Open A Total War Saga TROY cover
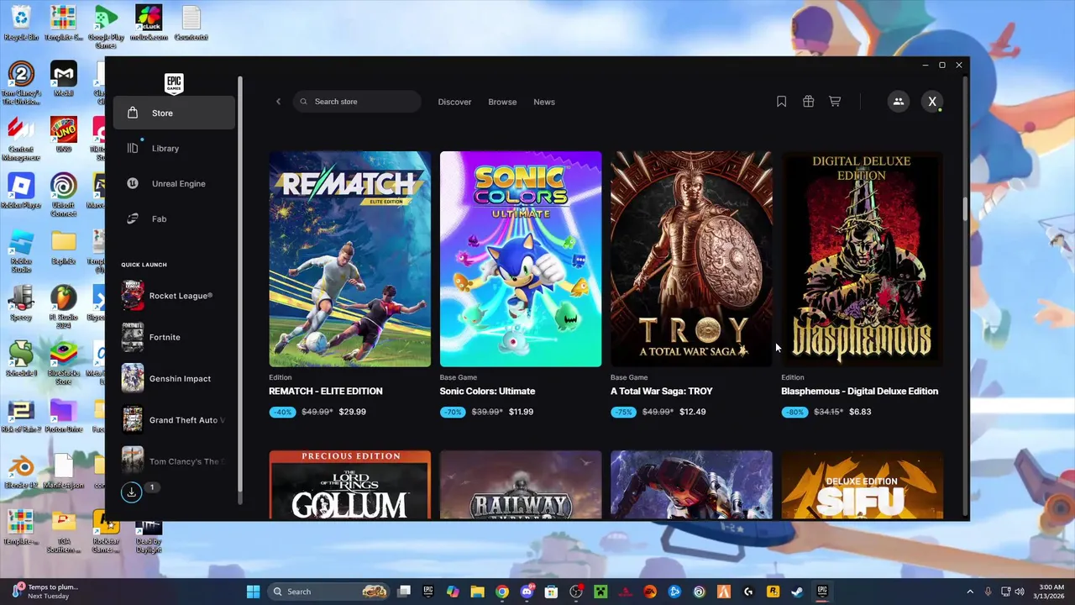This screenshot has width=1075, height=605. click(x=691, y=259)
